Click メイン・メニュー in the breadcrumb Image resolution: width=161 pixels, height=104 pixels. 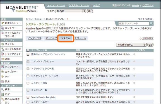[x=35, y=19]
